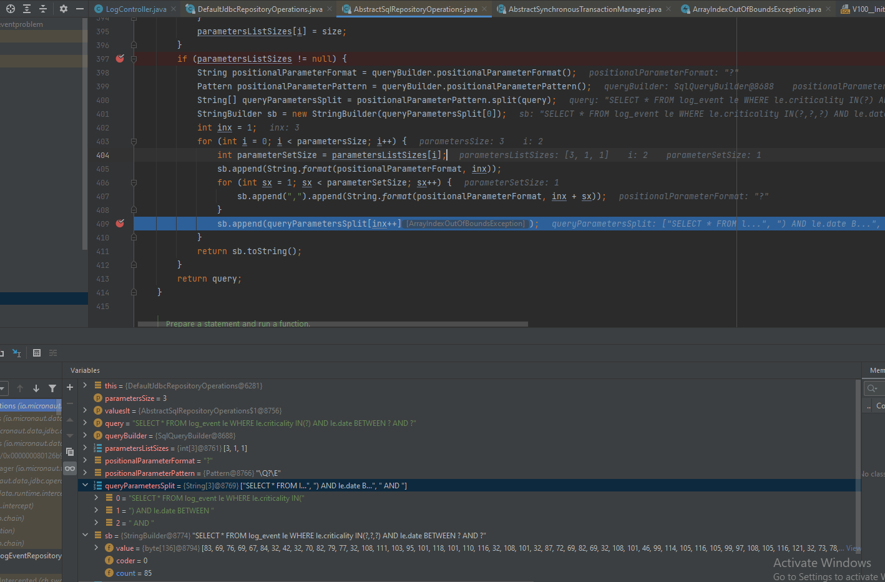Image resolution: width=885 pixels, height=582 pixels.
Task: Click the inline ArrayIndexOutOfBoundsException link on line 409
Action: 464,223
